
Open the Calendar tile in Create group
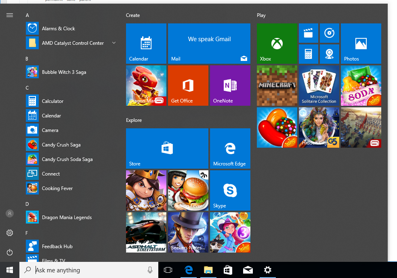pos(146,44)
